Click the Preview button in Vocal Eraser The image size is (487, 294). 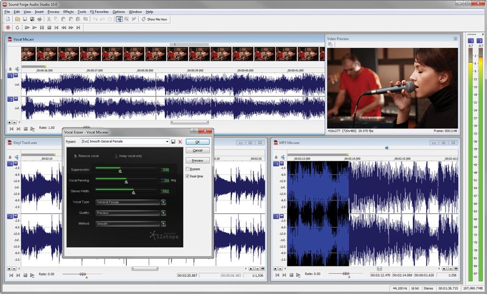click(197, 161)
